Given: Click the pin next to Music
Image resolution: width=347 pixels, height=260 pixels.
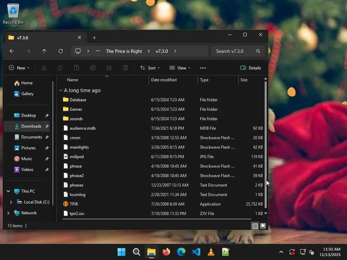Looking at the screenshot, I should [x=47, y=159].
